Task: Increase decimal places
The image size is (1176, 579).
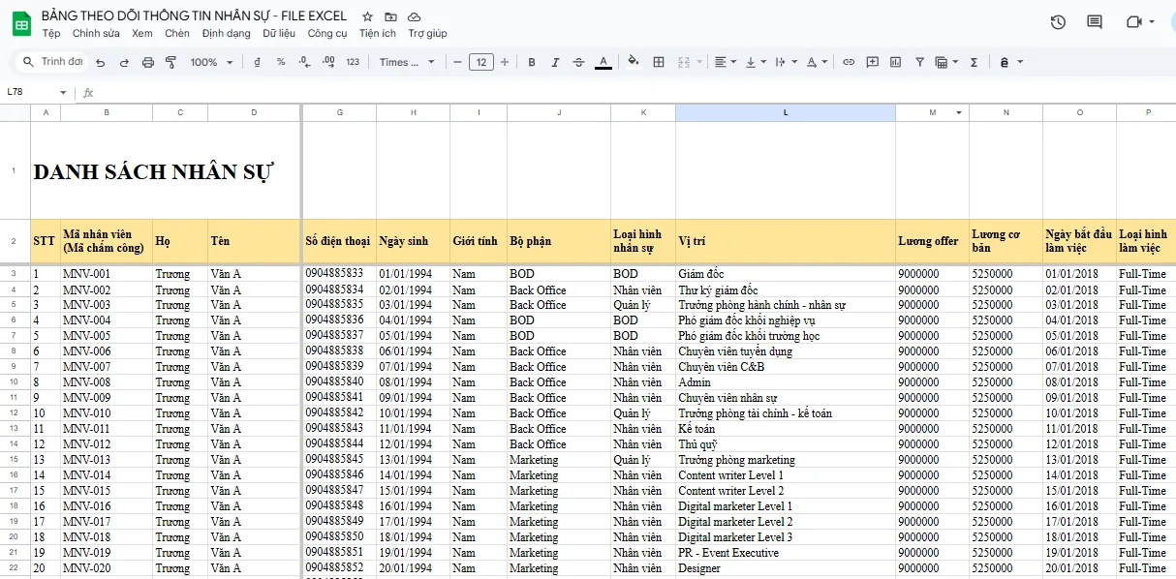Action: (x=328, y=62)
